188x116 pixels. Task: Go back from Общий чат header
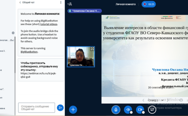[x=20, y=3]
